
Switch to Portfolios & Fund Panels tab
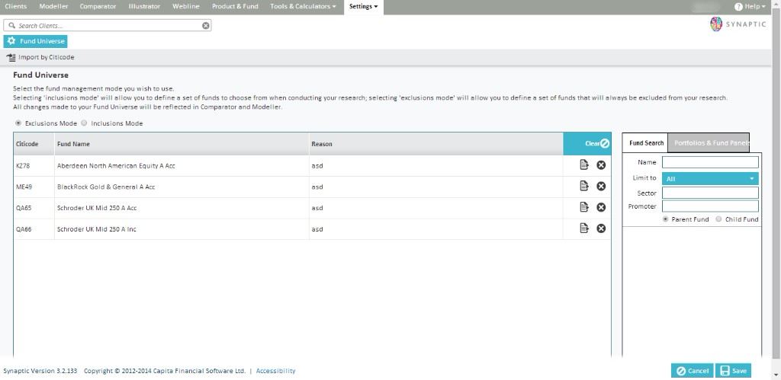[709, 142]
